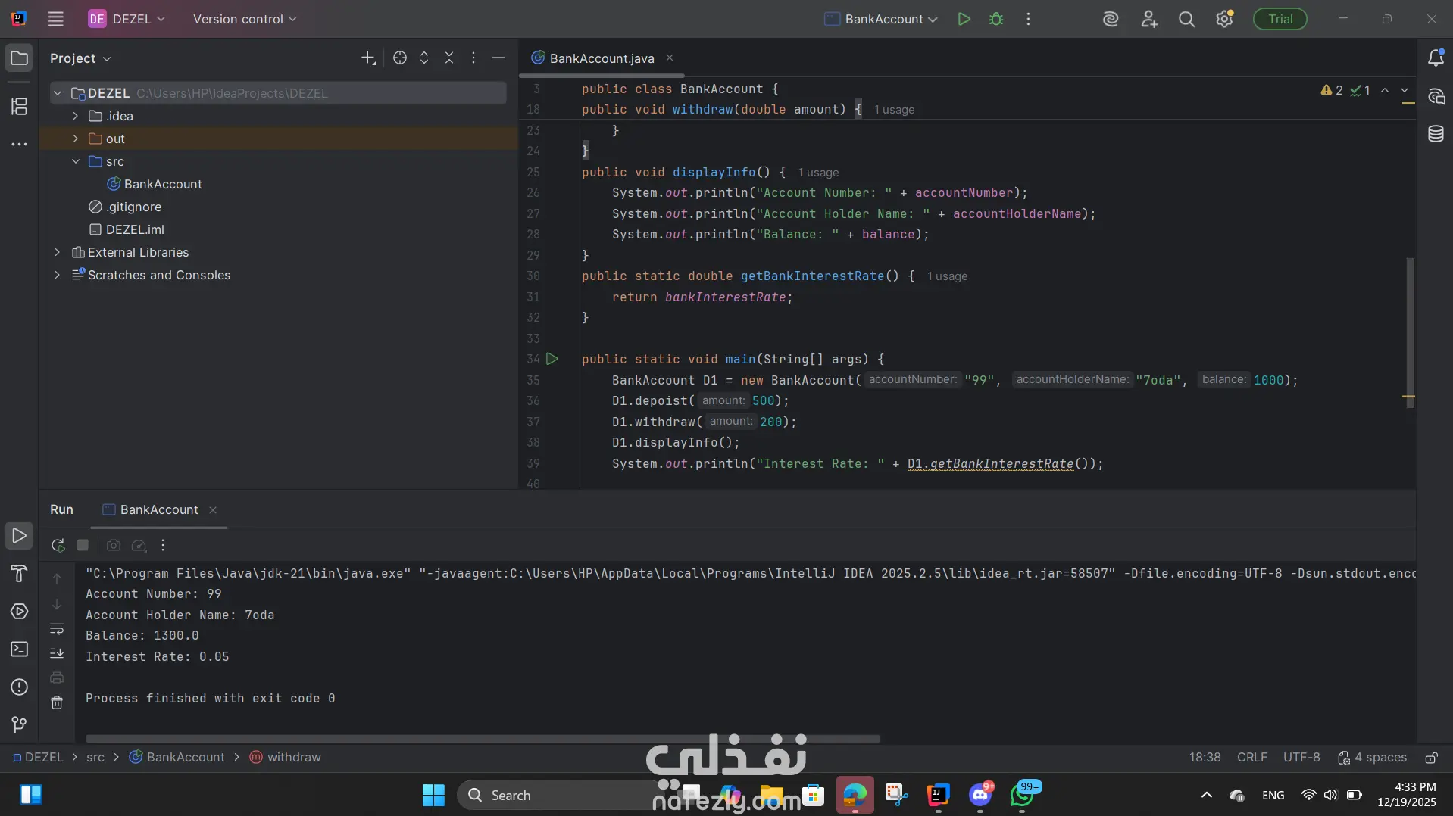
Task: Toggle soft-wrap in console
Action: pyautogui.click(x=57, y=629)
